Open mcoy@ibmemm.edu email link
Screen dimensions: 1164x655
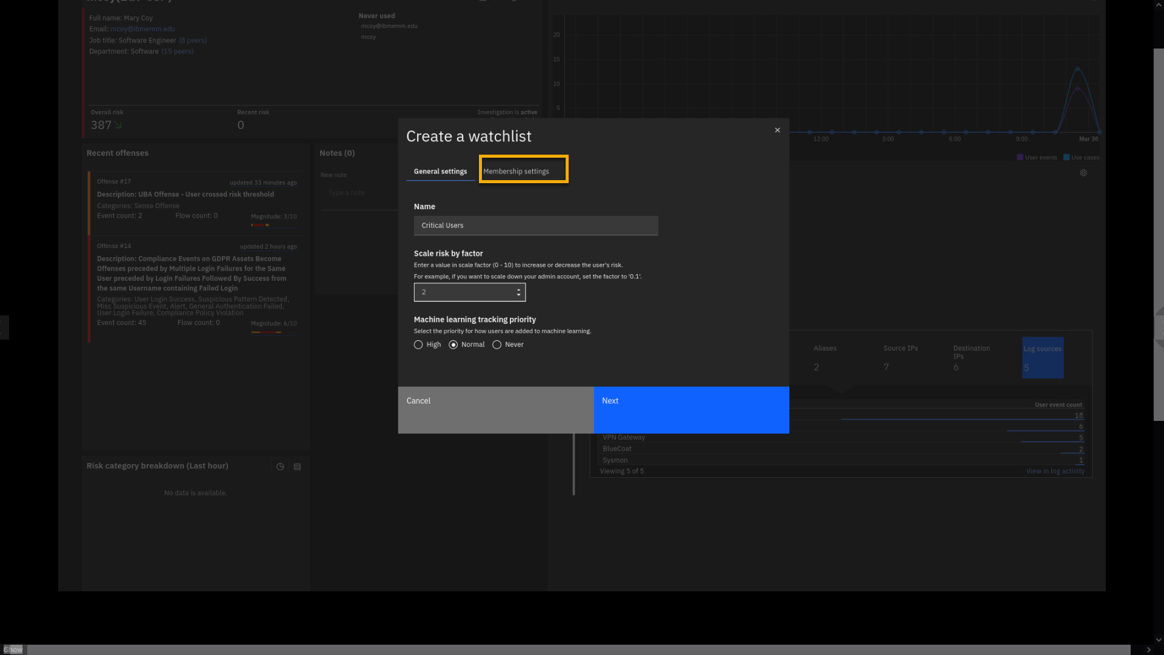pos(142,29)
